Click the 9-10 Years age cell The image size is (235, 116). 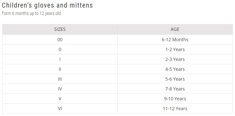(175, 99)
